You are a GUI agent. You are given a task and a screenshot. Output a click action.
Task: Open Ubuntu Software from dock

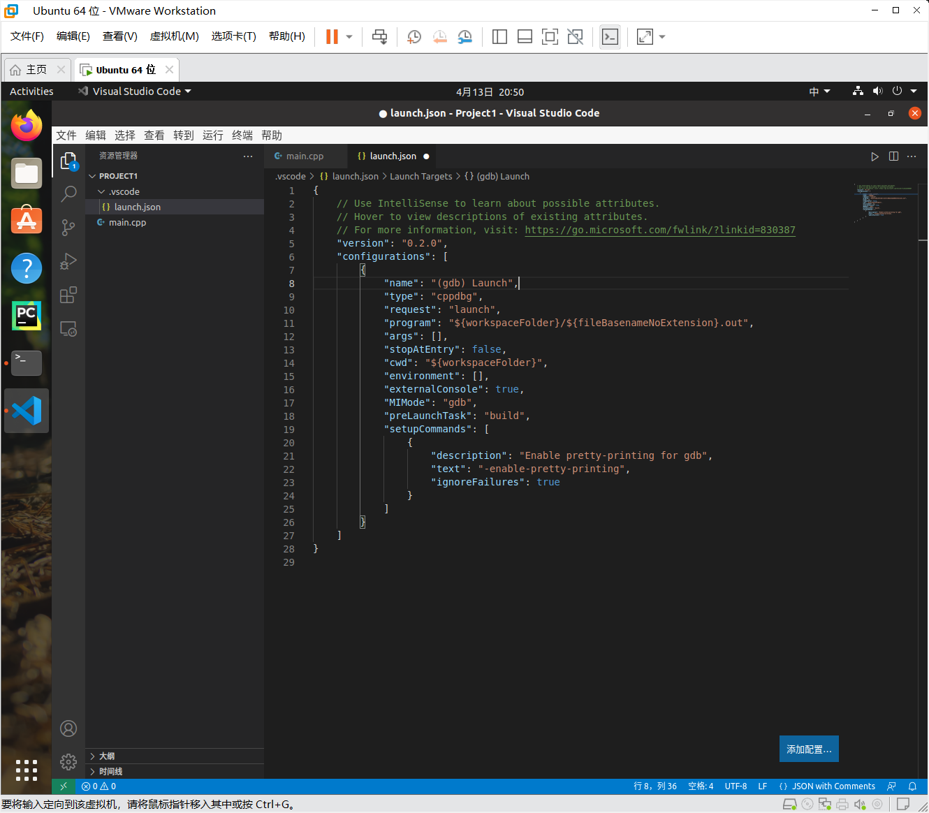pyautogui.click(x=27, y=221)
